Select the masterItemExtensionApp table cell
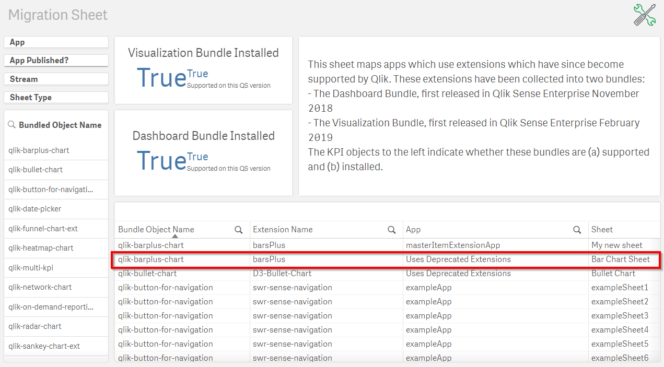The height and width of the screenshot is (367, 664). pyautogui.click(x=453, y=245)
